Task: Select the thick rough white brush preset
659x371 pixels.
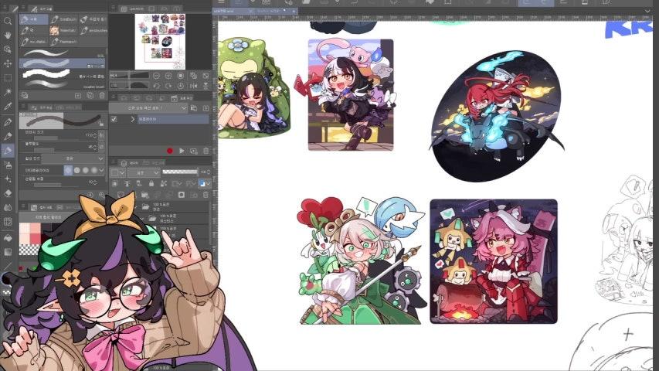Action: click(x=63, y=74)
